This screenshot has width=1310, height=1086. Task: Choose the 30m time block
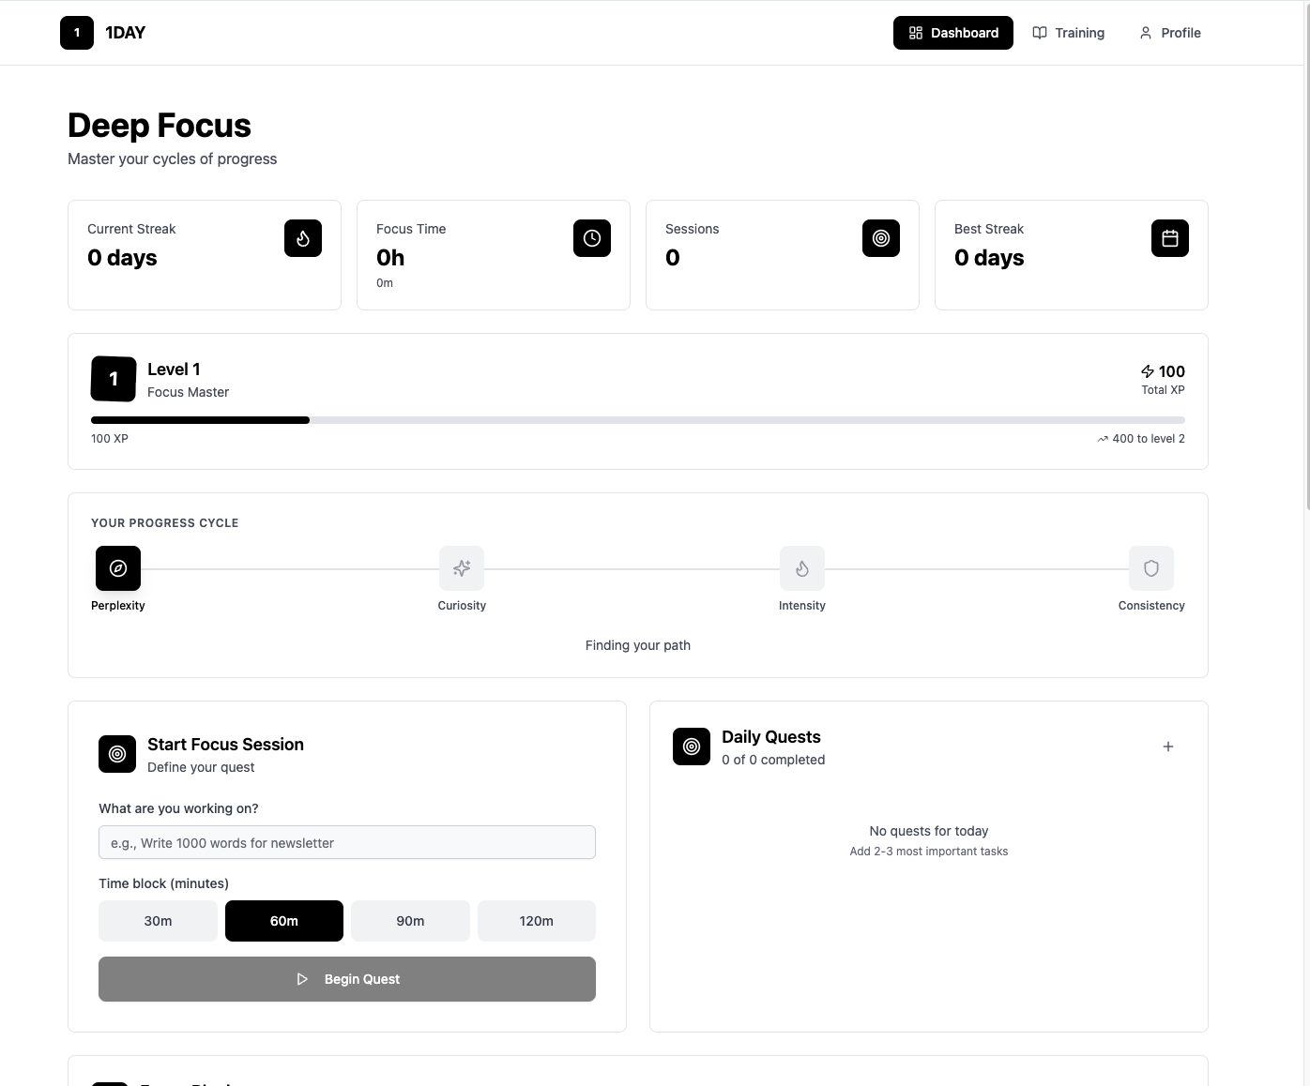pos(158,921)
